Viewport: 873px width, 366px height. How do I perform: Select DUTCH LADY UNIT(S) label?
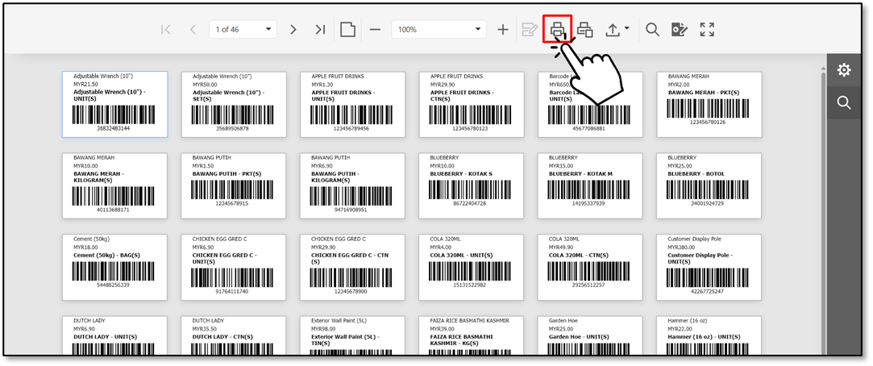coord(114,336)
